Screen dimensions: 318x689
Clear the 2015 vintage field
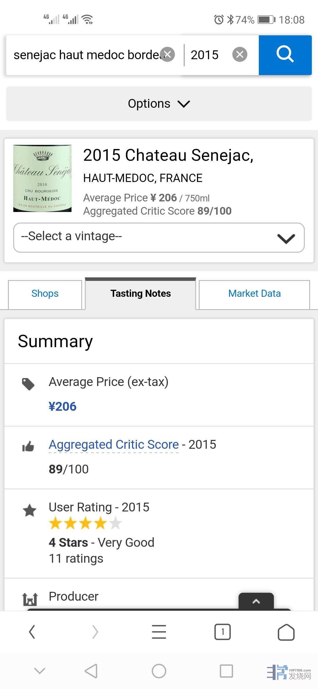(x=240, y=54)
